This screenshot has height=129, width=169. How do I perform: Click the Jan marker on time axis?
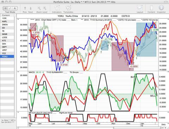click(x=142, y=124)
